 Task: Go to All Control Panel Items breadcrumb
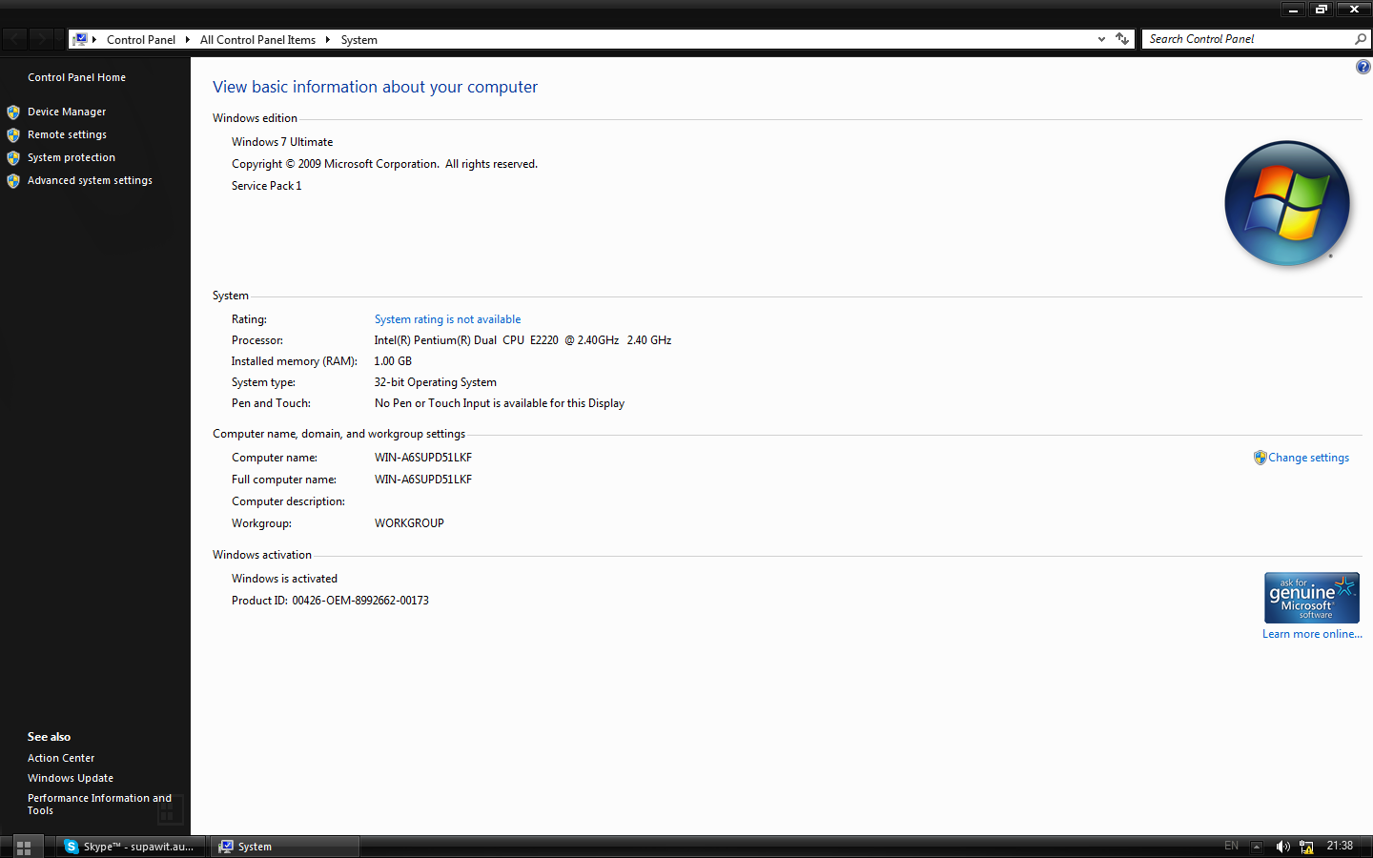(257, 40)
